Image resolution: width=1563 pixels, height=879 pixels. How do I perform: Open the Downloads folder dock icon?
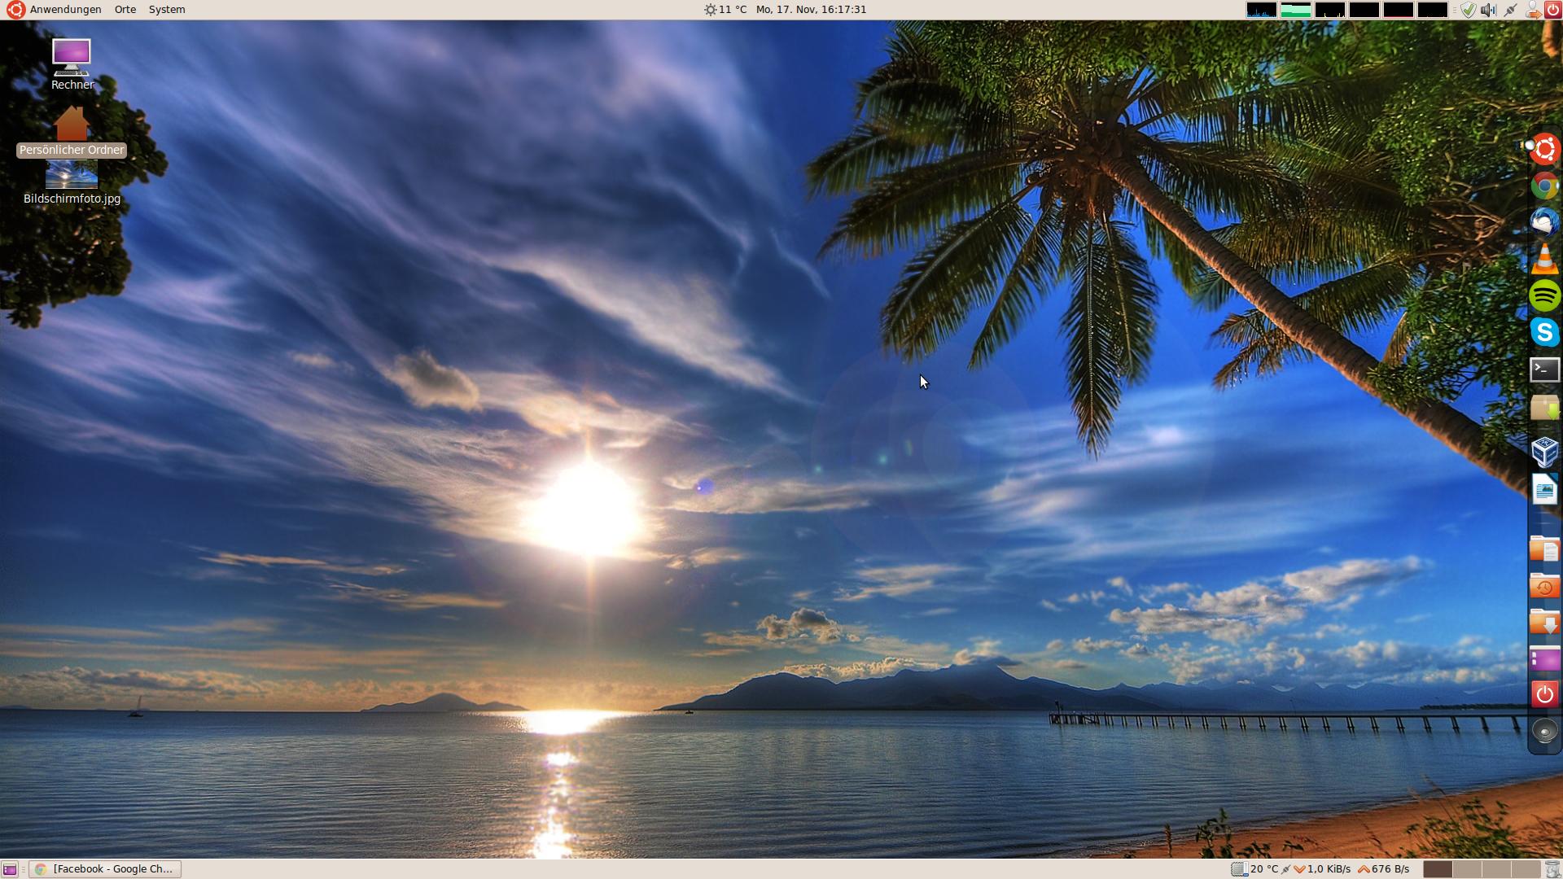click(x=1544, y=623)
